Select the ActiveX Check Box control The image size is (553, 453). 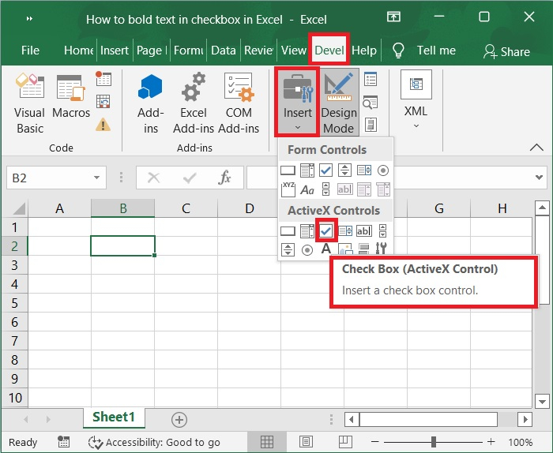coord(326,230)
